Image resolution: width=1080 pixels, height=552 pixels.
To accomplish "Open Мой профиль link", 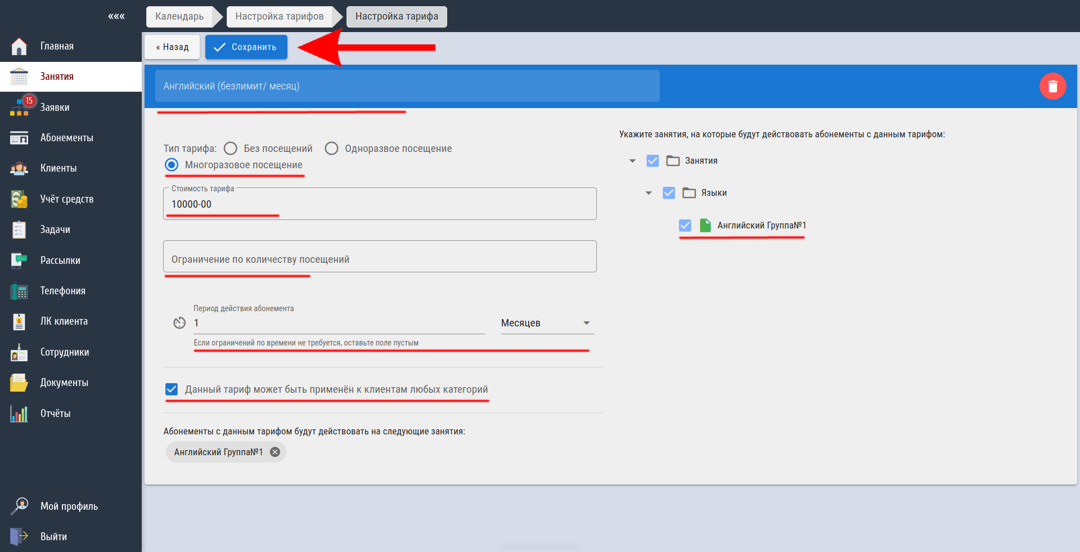I will pos(71,506).
